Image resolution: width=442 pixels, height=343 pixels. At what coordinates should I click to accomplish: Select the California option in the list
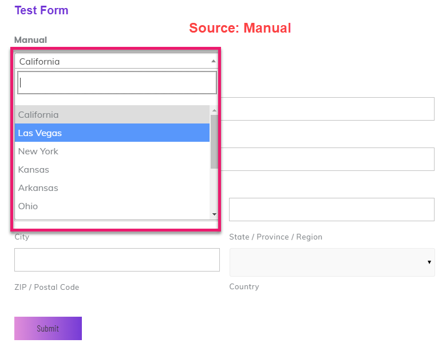(x=112, y=114)
